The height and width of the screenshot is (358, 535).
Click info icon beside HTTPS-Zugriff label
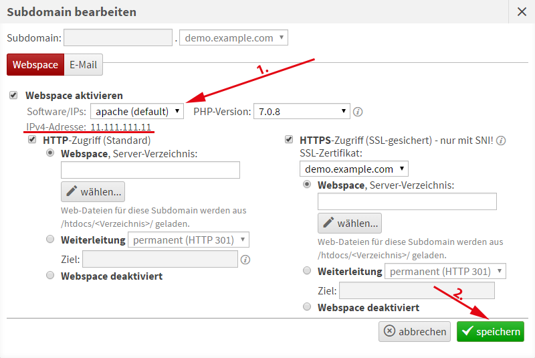pyautogui.click(x=501, y=141)
